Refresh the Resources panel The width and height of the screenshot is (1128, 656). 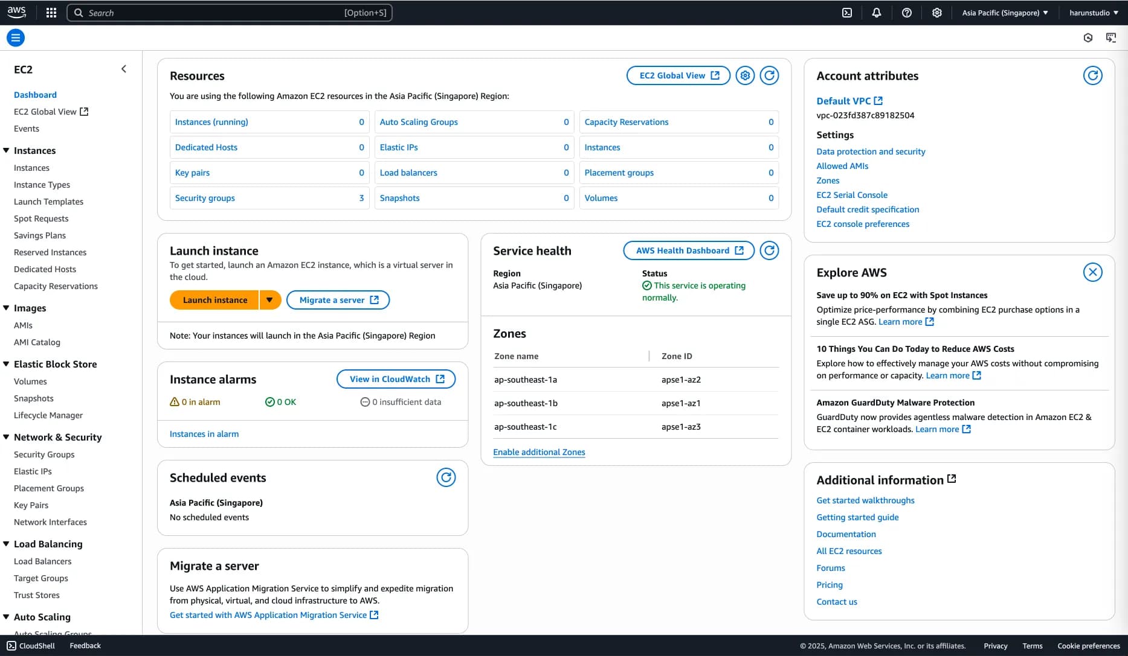pos(769,75)
